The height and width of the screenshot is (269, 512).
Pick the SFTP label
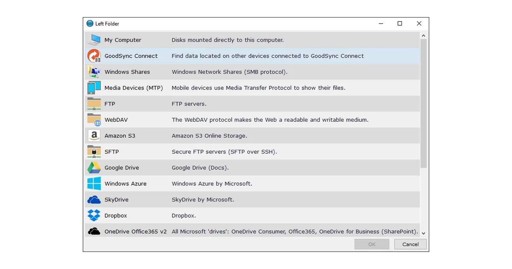(x=112, y=152)
